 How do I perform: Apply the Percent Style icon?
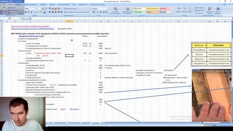tap(98, 12)
